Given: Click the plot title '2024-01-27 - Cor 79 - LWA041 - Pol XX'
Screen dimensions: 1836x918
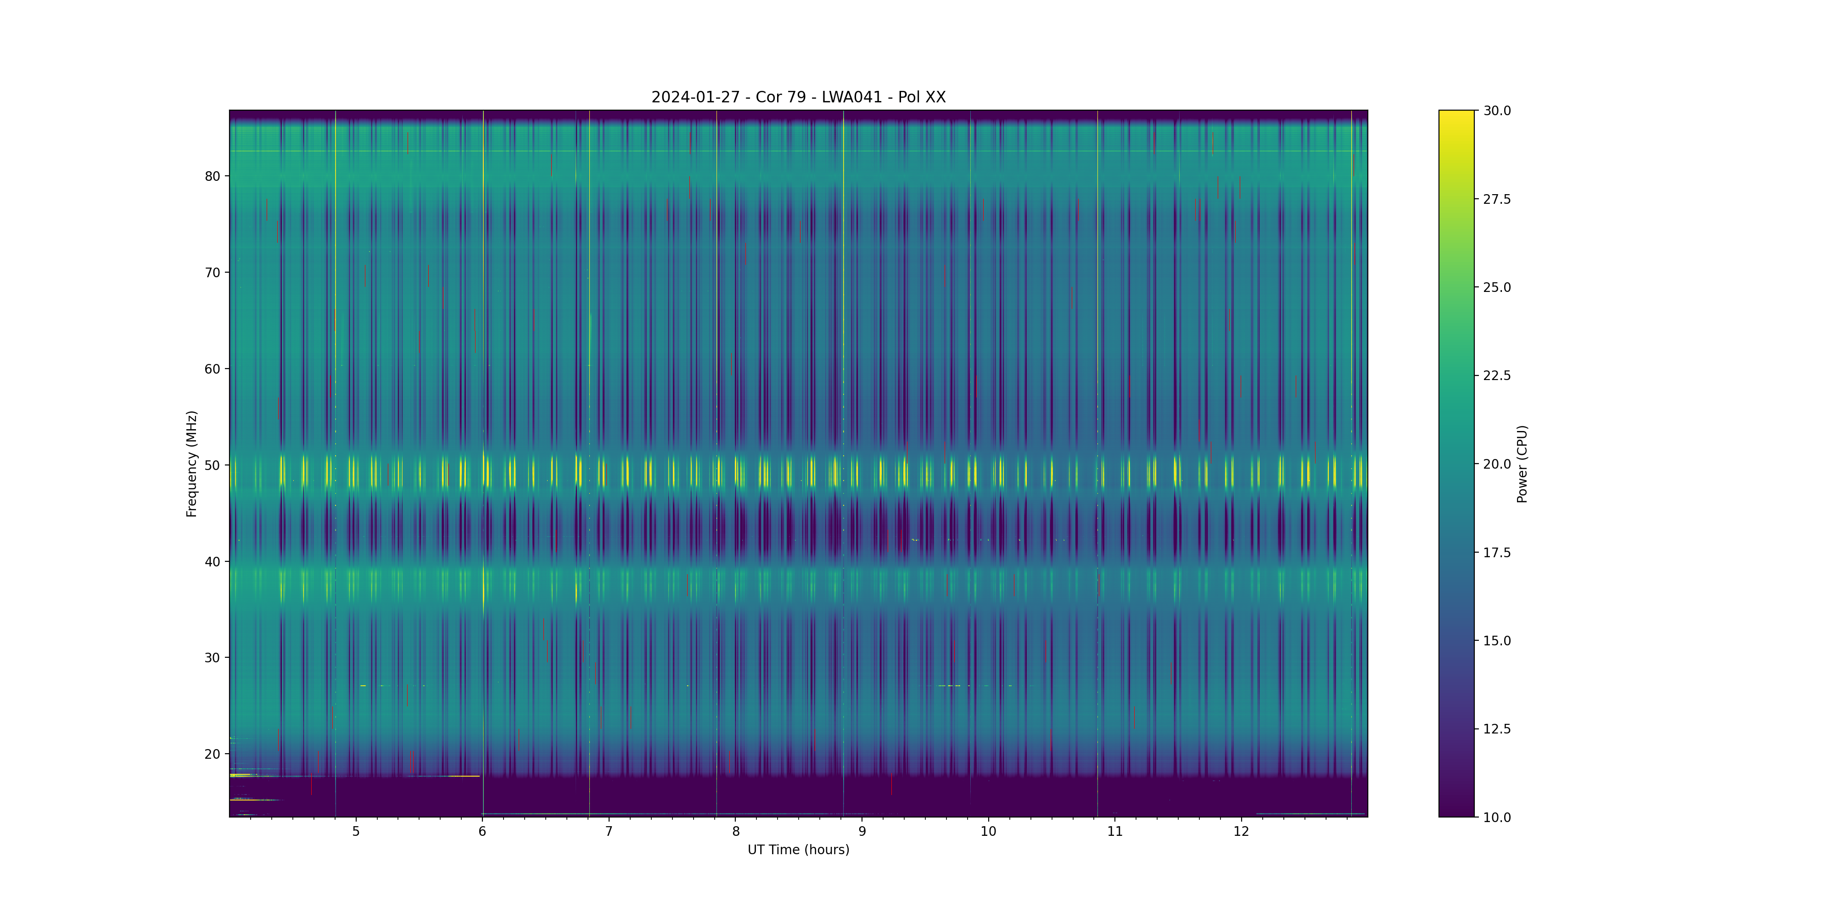Looking at the screenshot, I should [x=798, y=97].
